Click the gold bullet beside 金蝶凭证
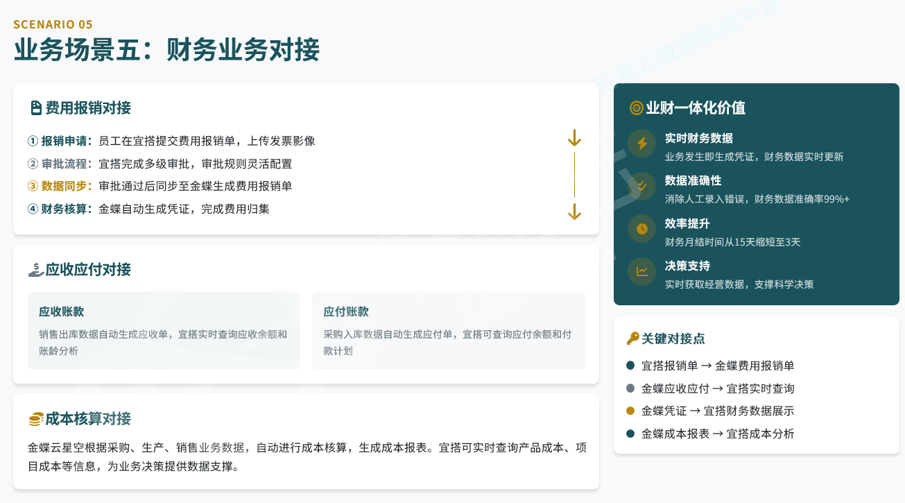Image resolution: width=905 pixels, height=503 pixels. click(x=630, y=411)
